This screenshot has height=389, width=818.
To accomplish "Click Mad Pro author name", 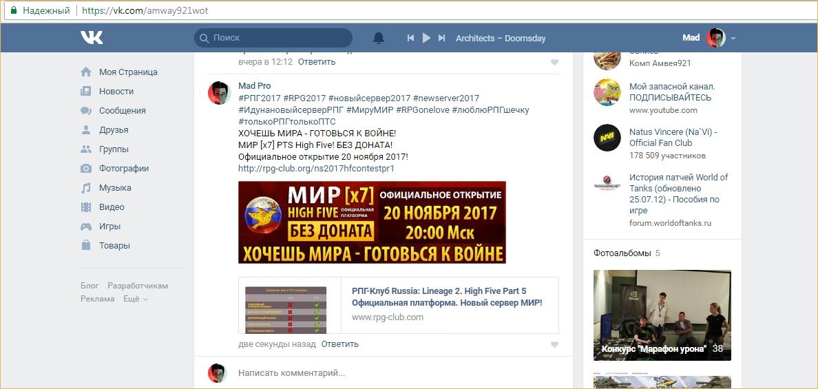I will [255, 85].
